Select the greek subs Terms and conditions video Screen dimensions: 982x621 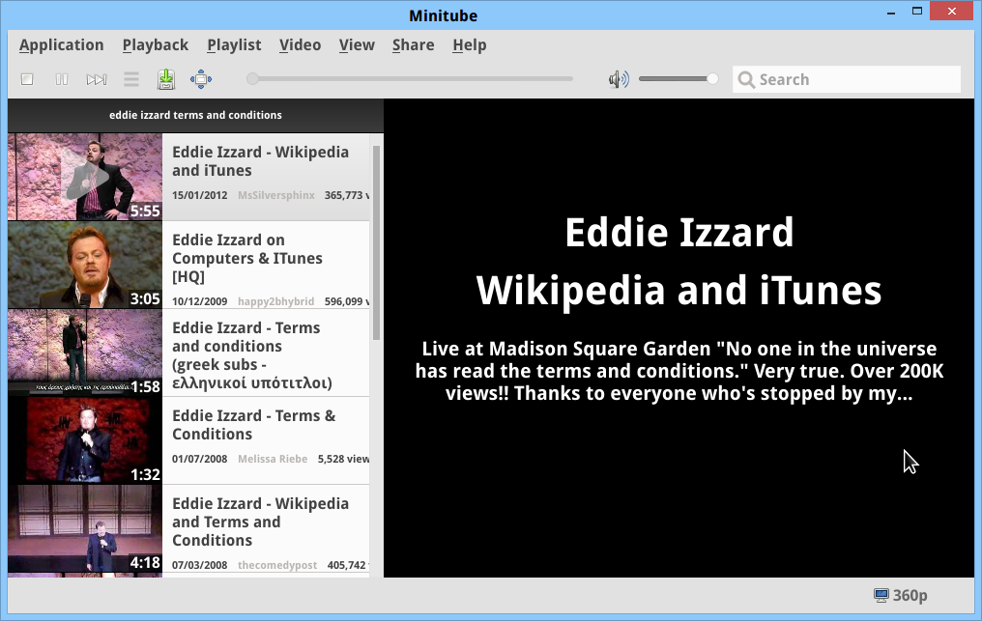pos(251,355)
